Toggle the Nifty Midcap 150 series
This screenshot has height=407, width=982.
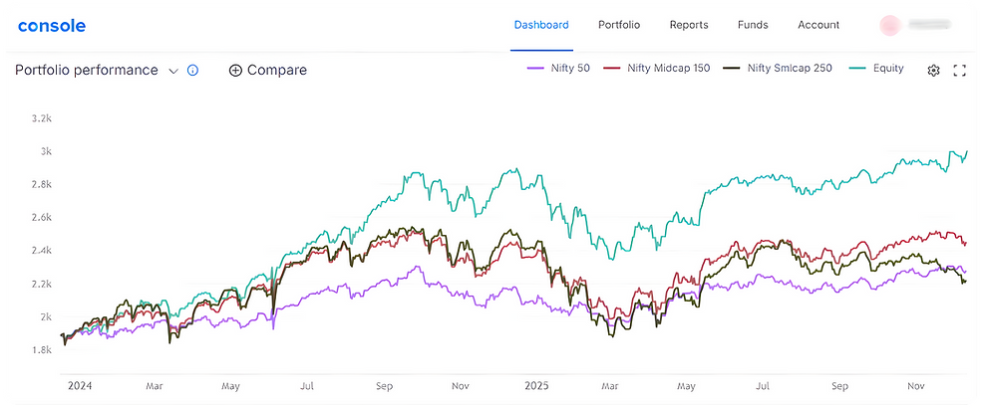click(x=659, y=69)
